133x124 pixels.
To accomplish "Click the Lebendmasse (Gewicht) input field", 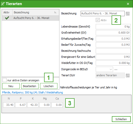I will 113,27.
